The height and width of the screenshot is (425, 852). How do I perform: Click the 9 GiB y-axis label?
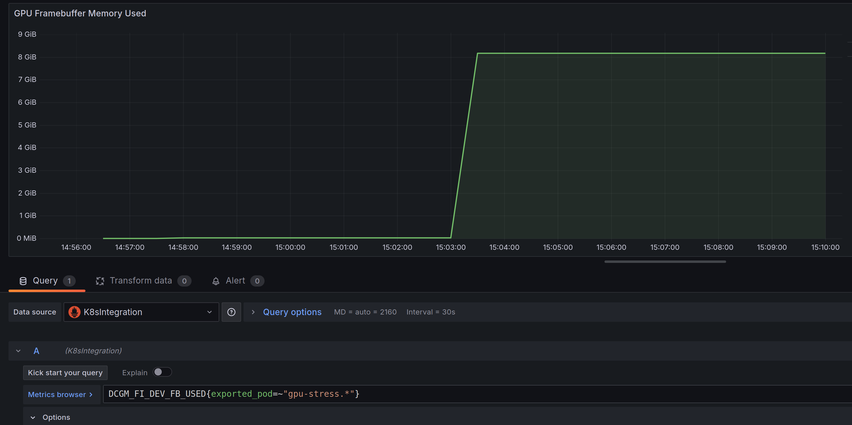[27, 34]
